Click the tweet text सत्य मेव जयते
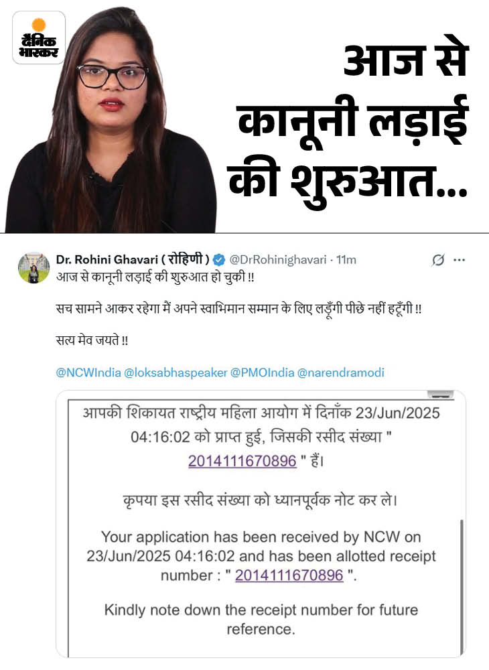 pos(92,340)
